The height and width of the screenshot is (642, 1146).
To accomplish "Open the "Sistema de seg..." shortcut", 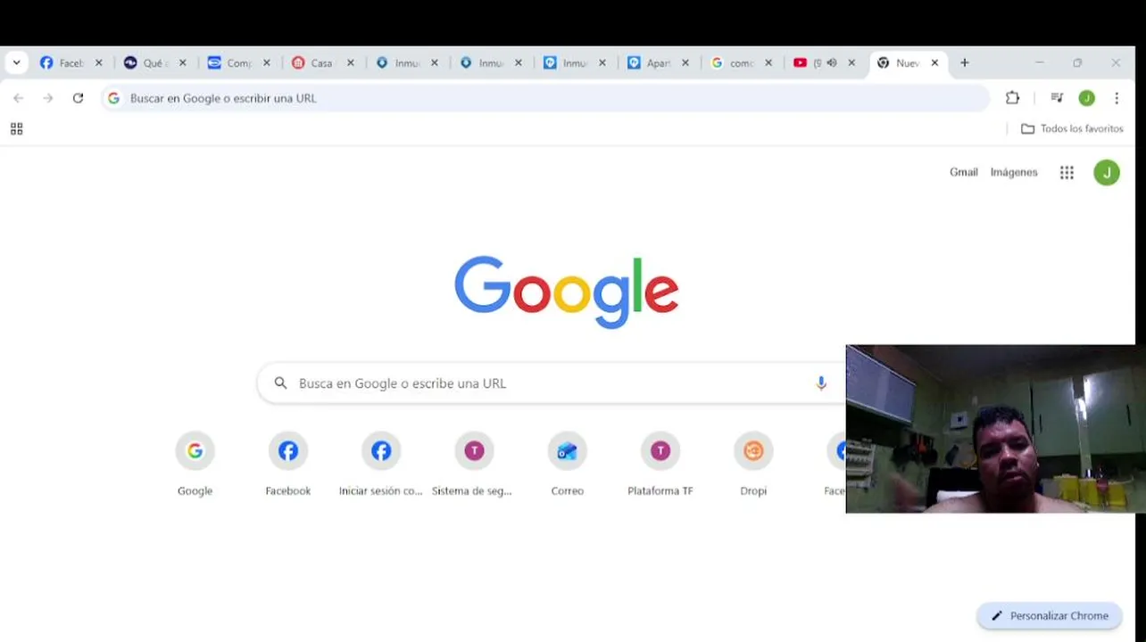I will tap(474, 464).
